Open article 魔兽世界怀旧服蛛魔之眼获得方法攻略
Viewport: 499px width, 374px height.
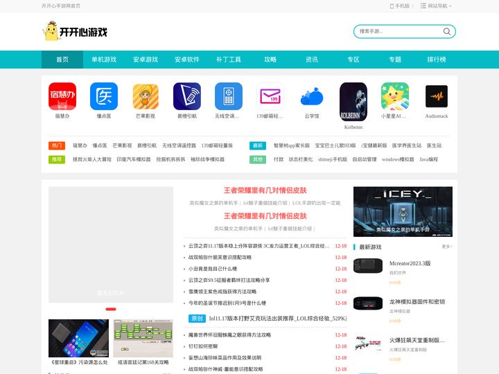pyautogui.click(x=230, y=335)
